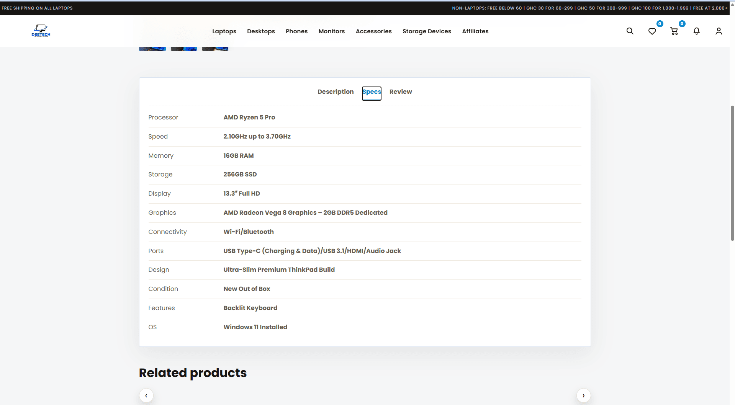Click next arrow in Related products
The image size is (735, 405).
point(583,395)
